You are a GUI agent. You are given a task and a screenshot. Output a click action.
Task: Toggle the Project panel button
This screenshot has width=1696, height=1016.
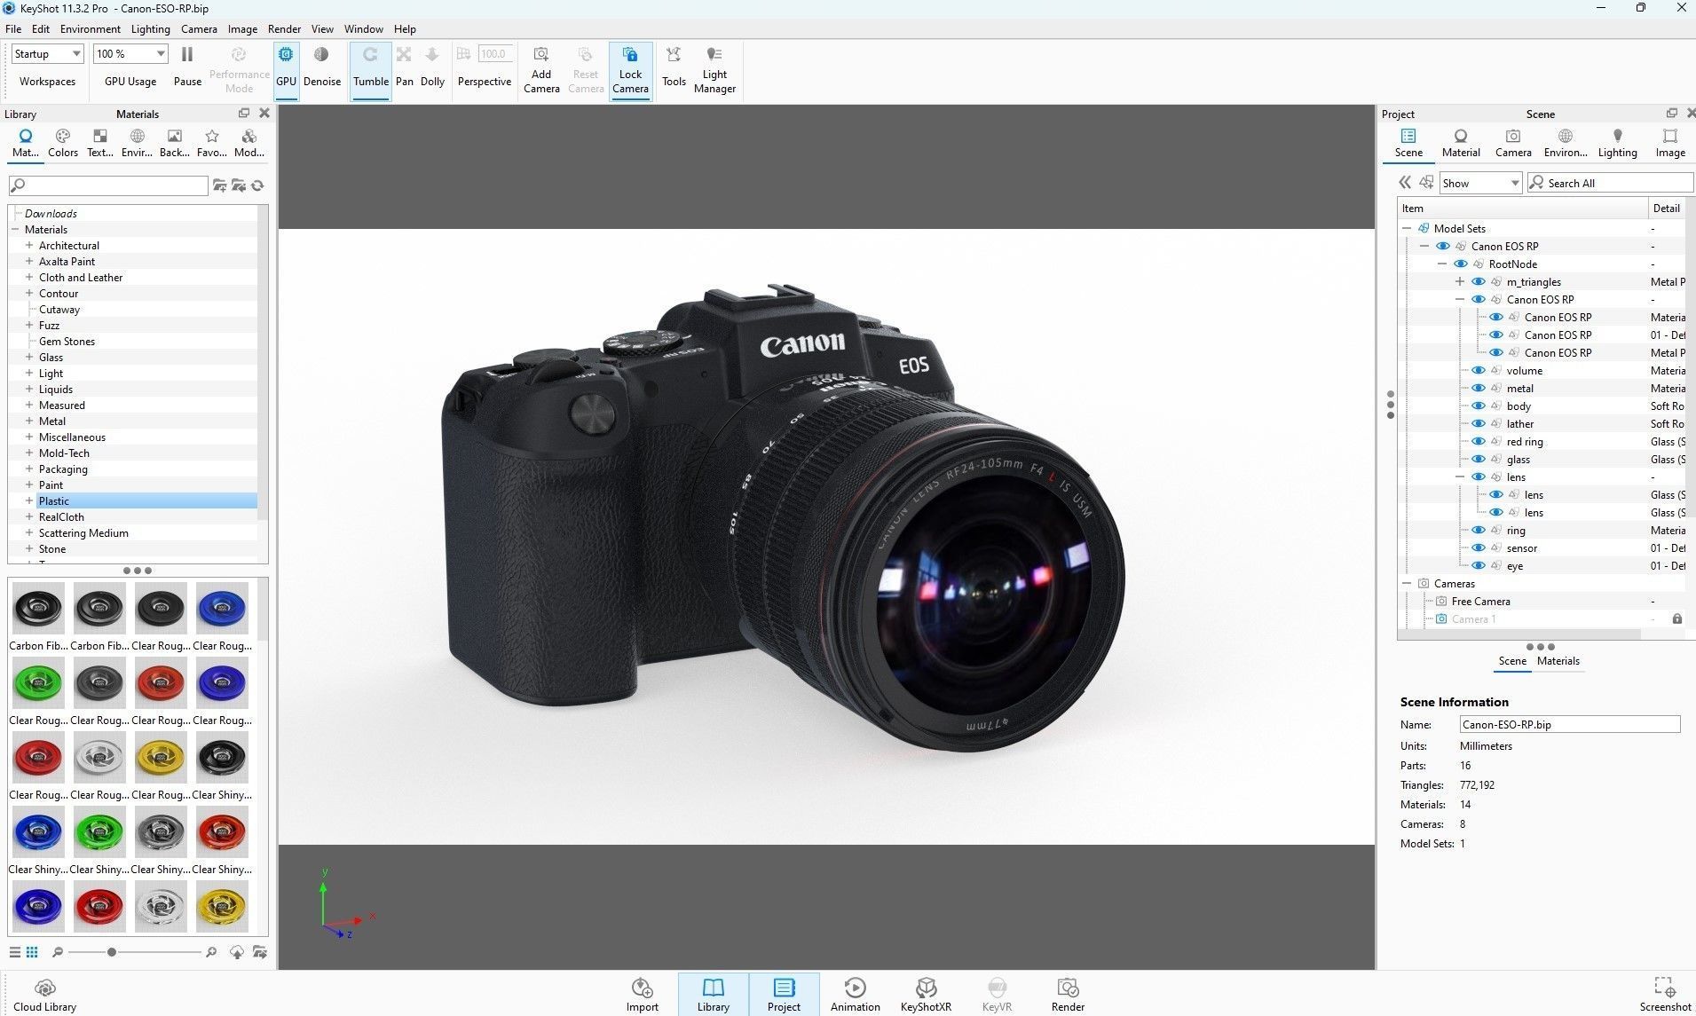[784, 995]
